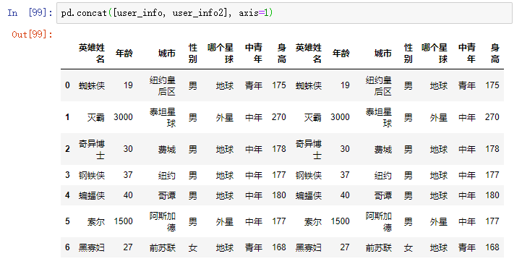Select the left 费城 city cell
The width and height of the screenshot is (522, 264).
click(x=167, y=149)
